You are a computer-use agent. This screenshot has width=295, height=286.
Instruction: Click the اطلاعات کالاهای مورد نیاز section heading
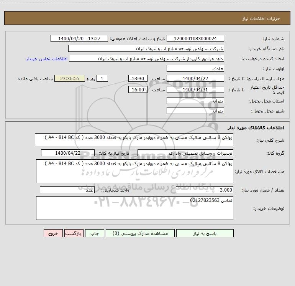click(256, 128)
